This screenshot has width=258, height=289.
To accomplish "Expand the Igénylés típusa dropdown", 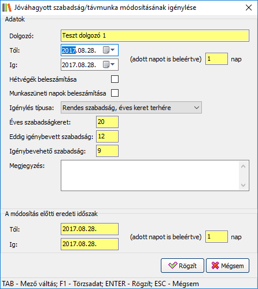I will [131, 107].
